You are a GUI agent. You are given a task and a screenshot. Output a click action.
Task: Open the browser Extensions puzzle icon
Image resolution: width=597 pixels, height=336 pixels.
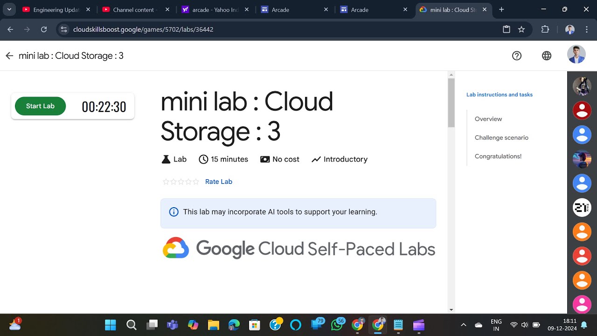click(x=545, y=29)
